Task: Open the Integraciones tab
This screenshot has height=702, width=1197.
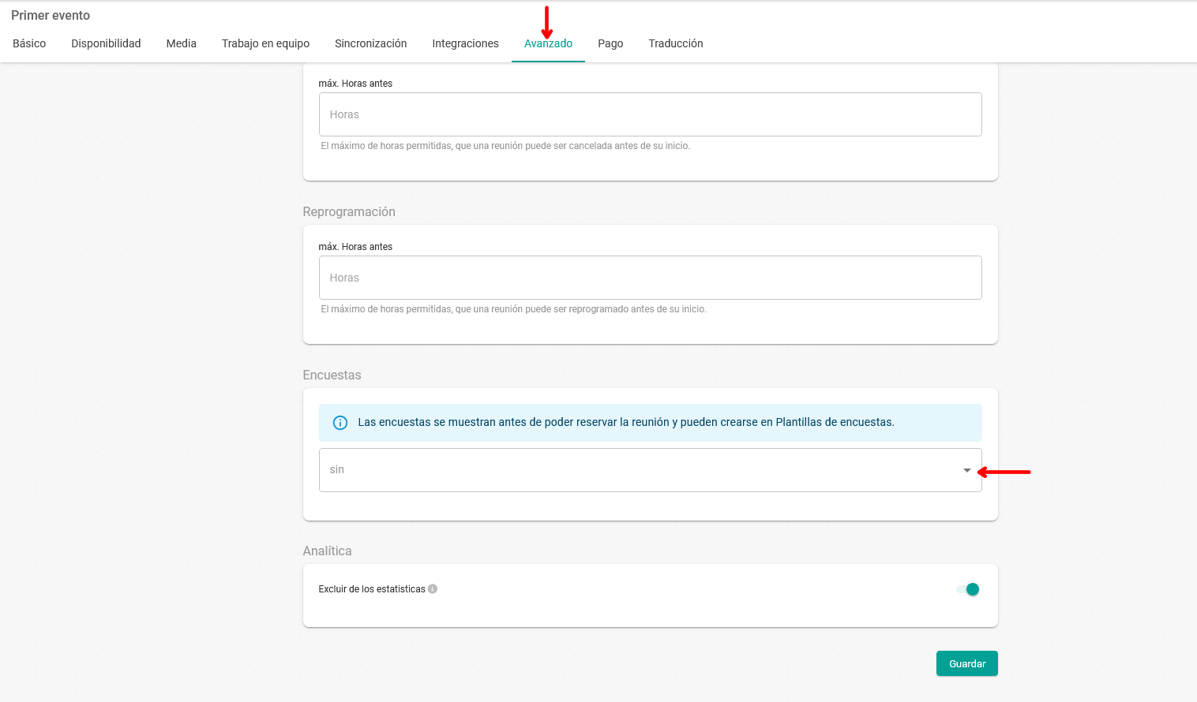Action: pyautogui.click(x=465, y=43)
